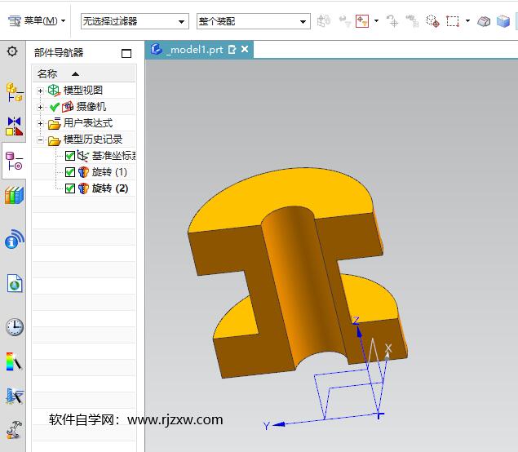Select the 模型历史记录 folder
518x452 pixels.
coord(85,140)
